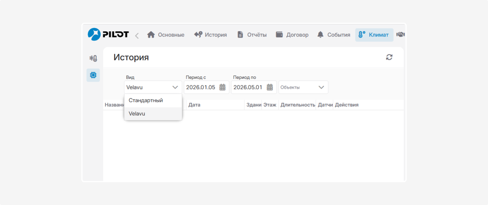488x205 pixels.
Task: Select the Климат tab
Action: [374, 35]
